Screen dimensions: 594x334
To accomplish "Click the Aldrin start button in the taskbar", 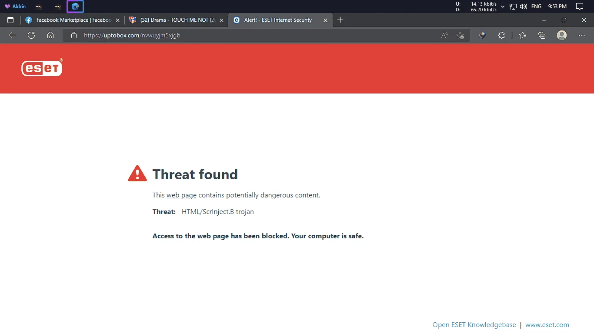I will click(15, 7).
